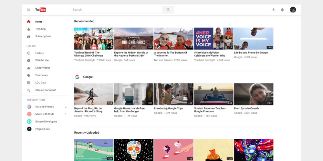323x161 pixels.
Task: Click title 'A Journey To The Bottom Of The Internet'
Action: click(171, 54)
